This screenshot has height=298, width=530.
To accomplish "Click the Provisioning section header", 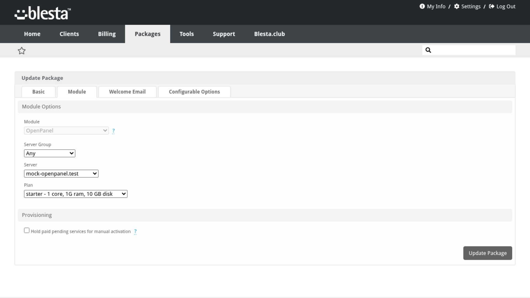I will pyautogui.click(x=265, y=215).
